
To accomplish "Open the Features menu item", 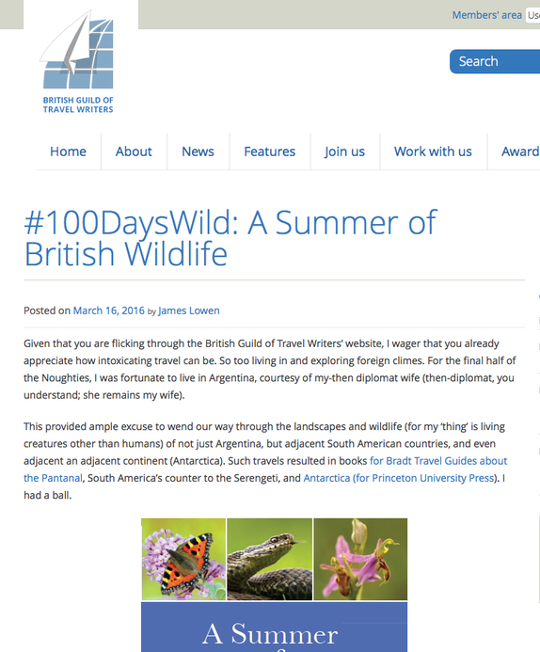I will [x=270, y=151].
